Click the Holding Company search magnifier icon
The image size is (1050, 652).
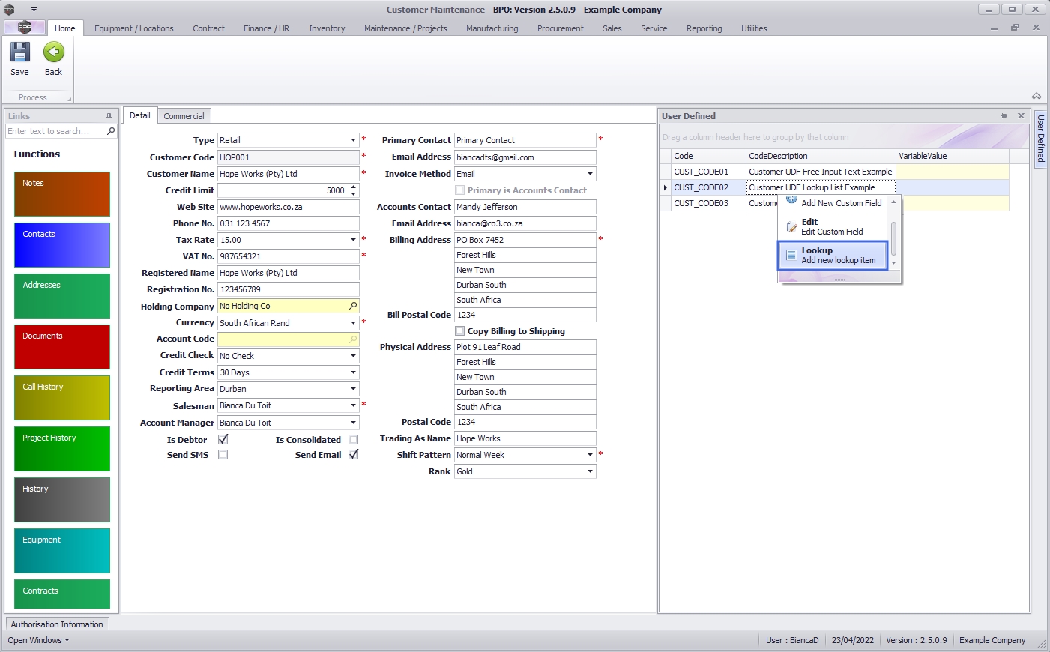point(353,306)
